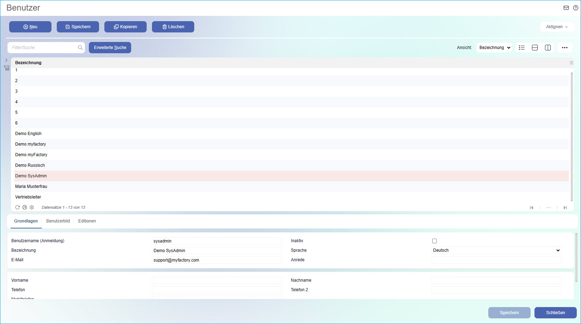Print the user list

25,207
